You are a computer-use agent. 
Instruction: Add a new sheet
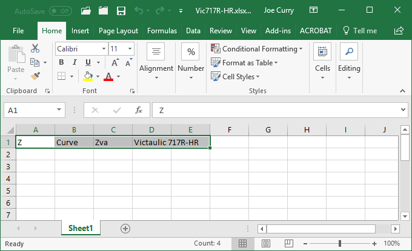(125, 229)
